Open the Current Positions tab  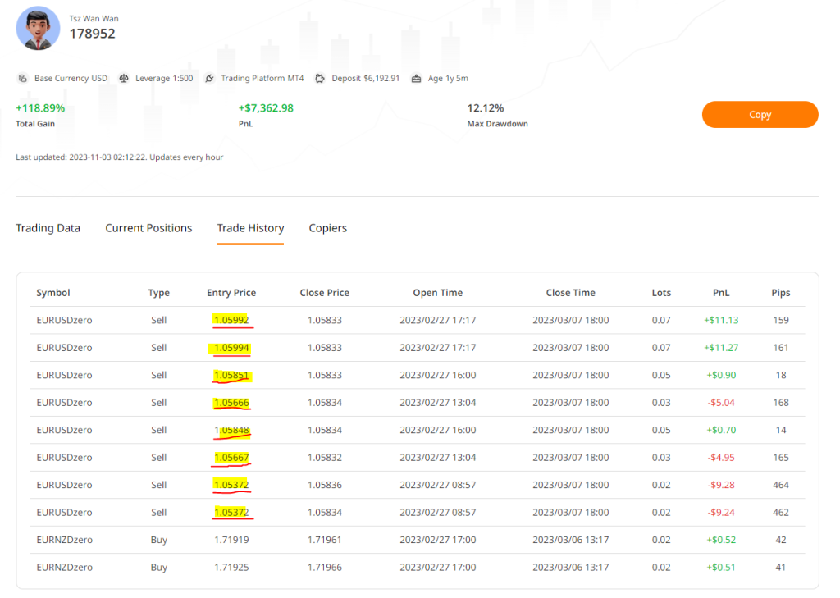[148, 228]
